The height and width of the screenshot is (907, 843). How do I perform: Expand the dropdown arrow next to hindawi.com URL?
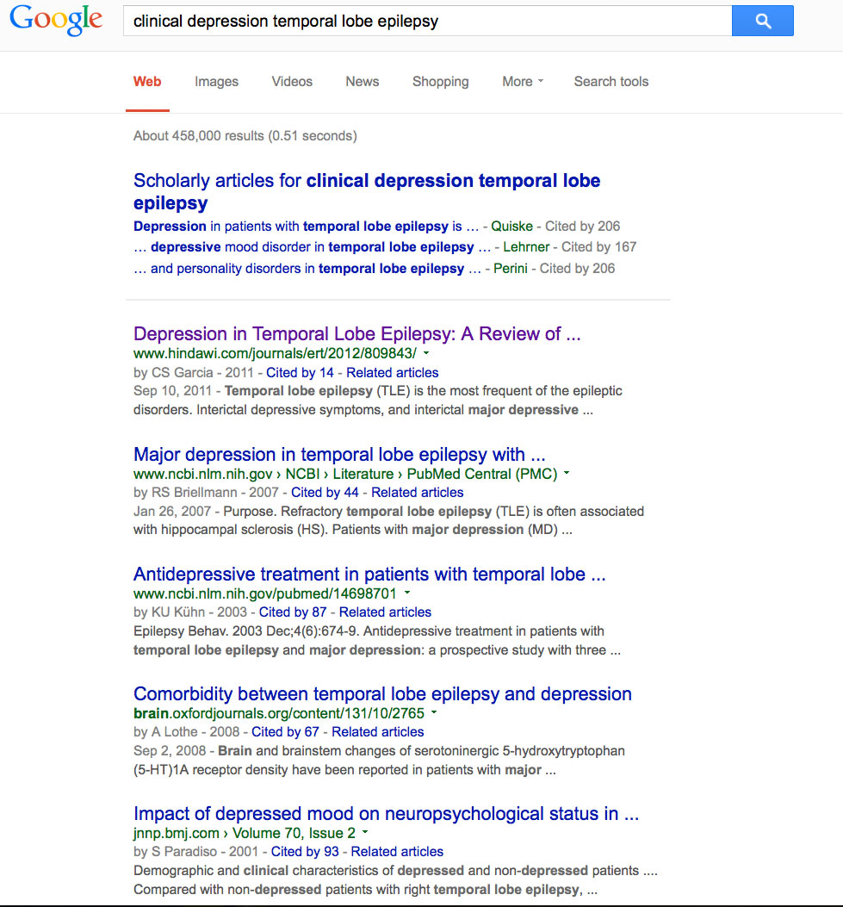pos(425,352)
